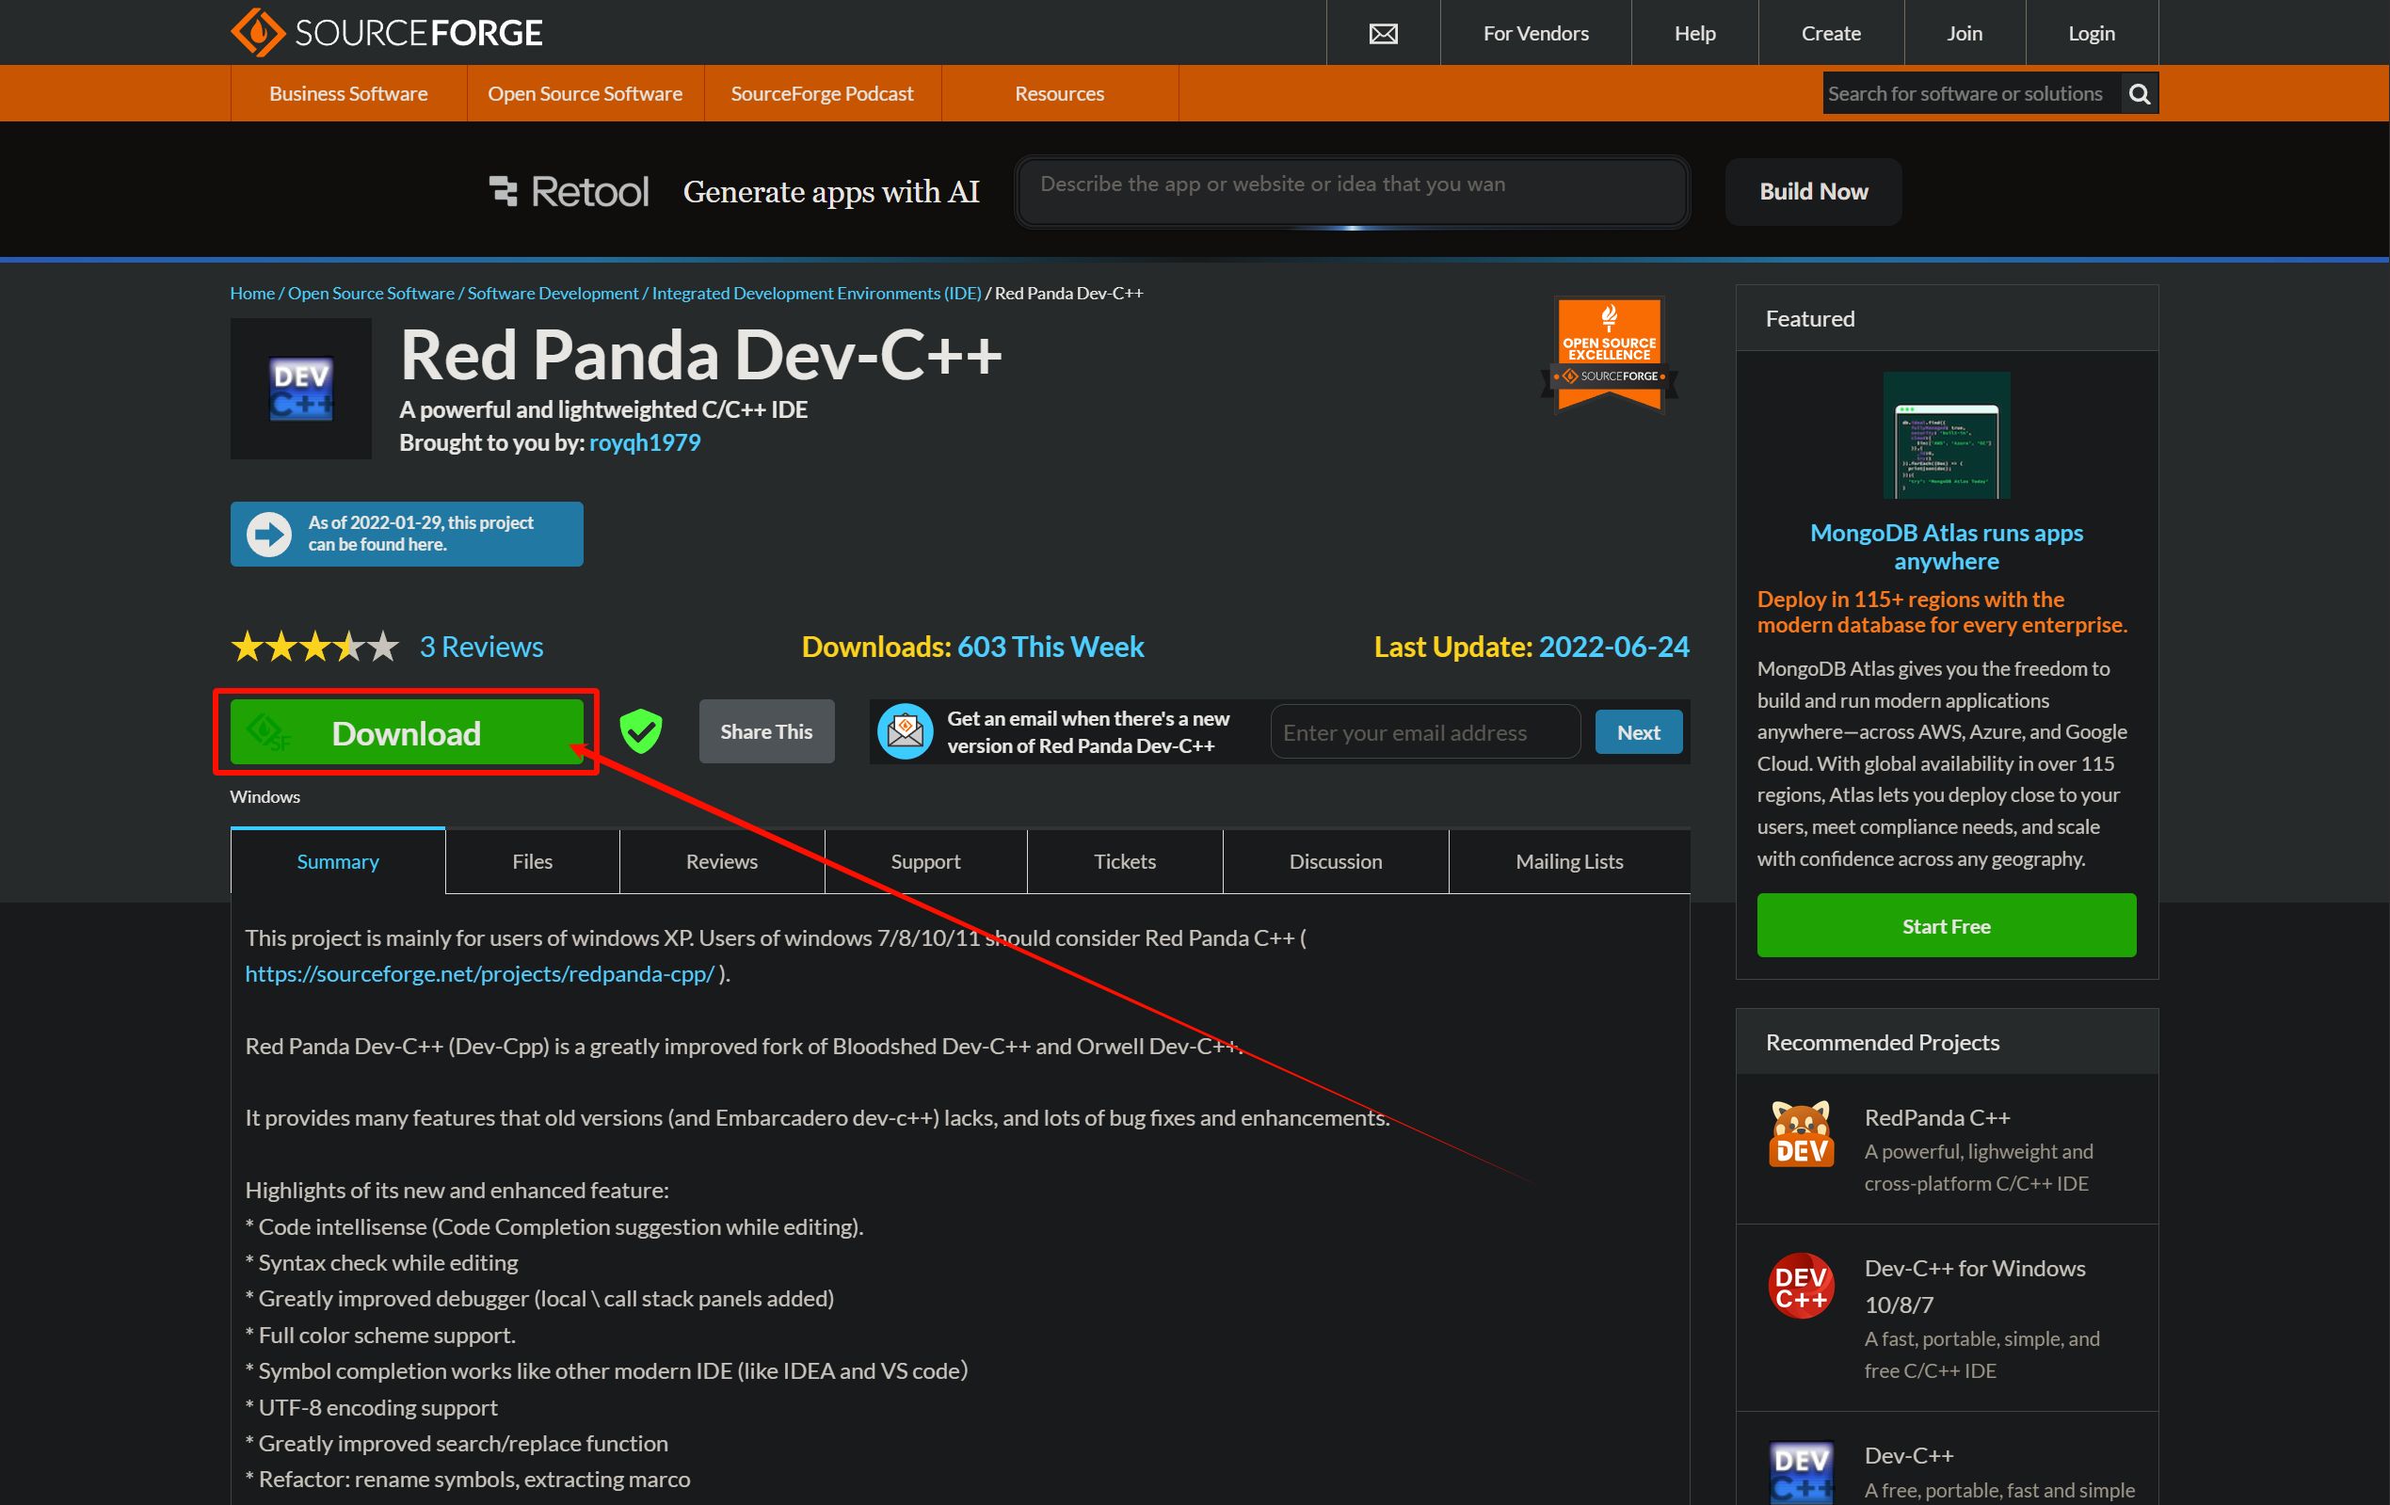Open the Resources menu

pyautogui.click(x=1059, y=93)
